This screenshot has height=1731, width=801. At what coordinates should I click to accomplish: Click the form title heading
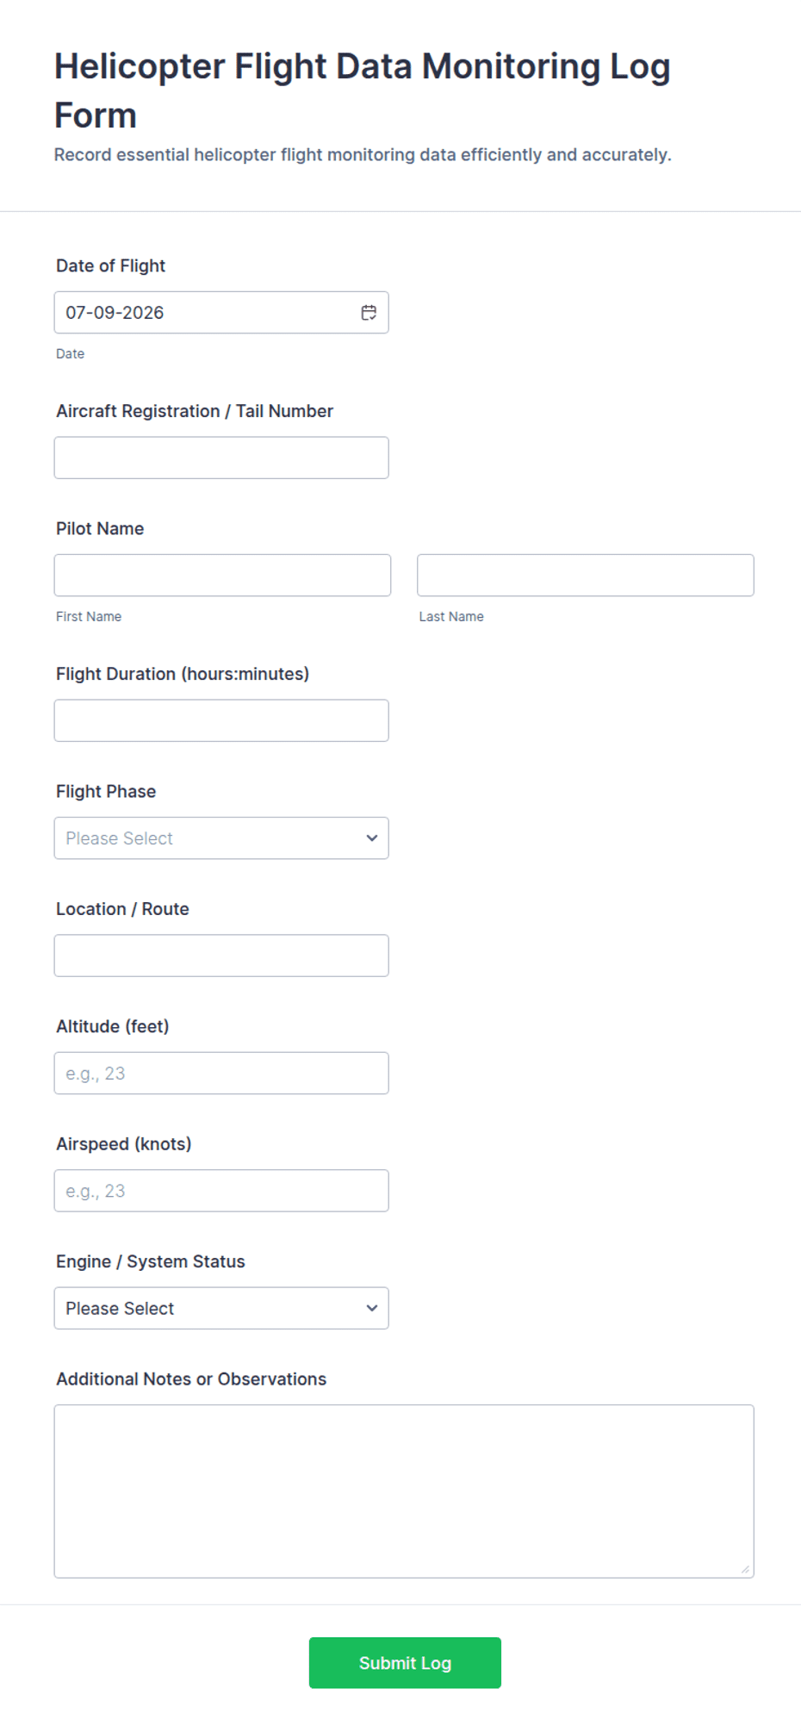(363, 90)
